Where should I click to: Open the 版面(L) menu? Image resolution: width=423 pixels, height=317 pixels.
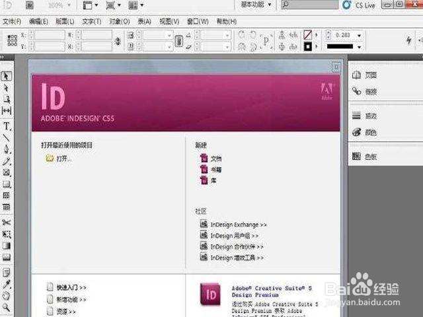[65, 22]
